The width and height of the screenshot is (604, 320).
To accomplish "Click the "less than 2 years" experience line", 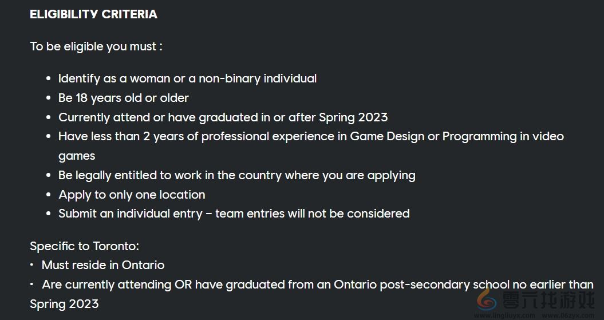I will [x=311, y=136].
